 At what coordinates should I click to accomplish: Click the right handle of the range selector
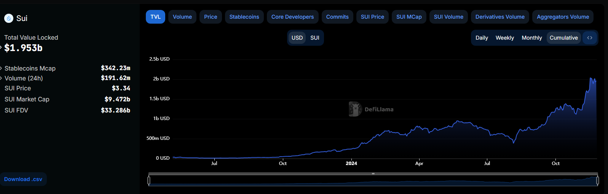point(597,180)
